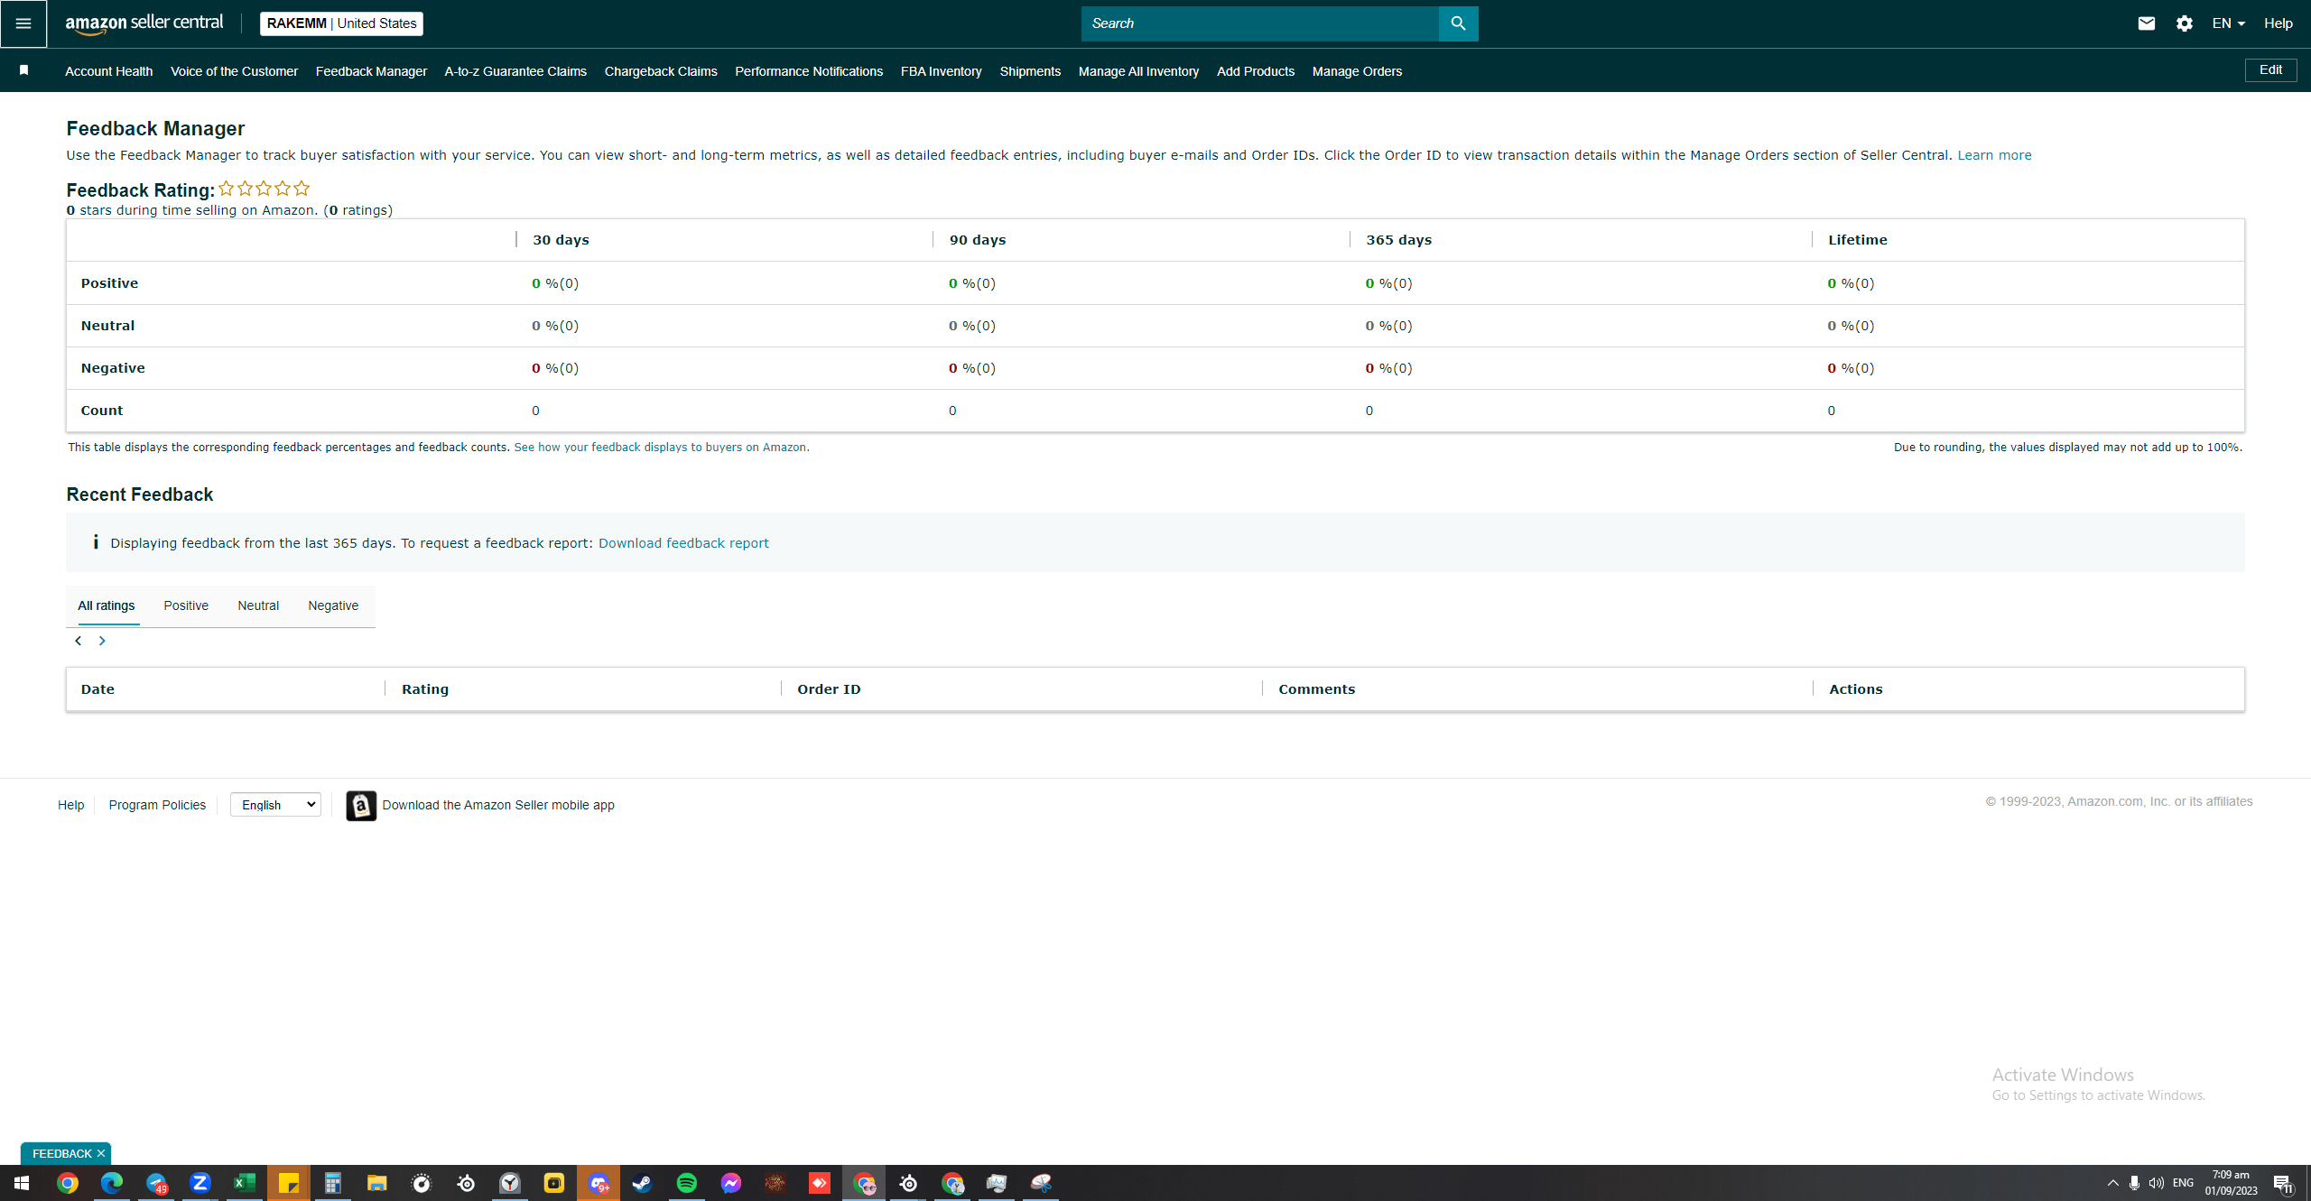Open Account Health in navigation bar
Viewport: 2311px width, 1201px height.
(x=109, y=71)
